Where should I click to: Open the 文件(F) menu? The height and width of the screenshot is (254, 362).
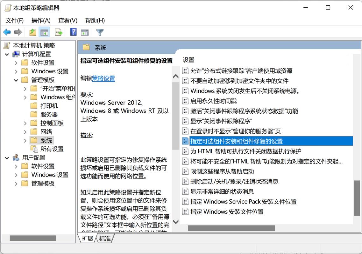tap(15, 21)
